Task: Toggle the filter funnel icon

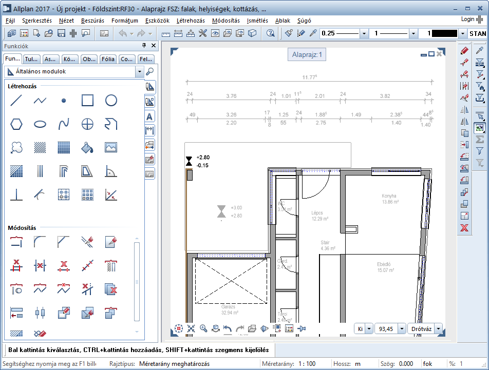Action: (480, 151)
